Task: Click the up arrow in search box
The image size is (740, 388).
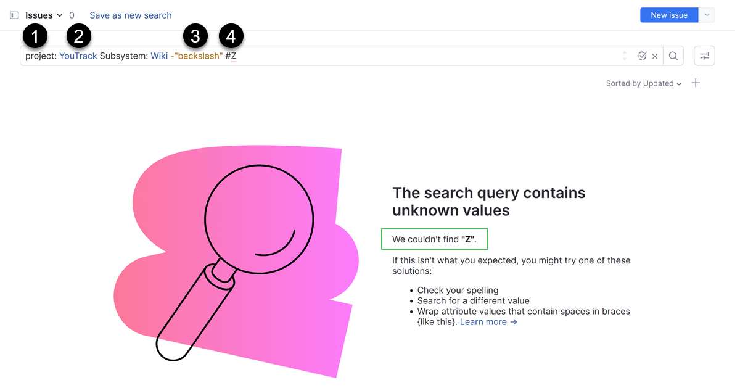Action: tap(625, 53)
